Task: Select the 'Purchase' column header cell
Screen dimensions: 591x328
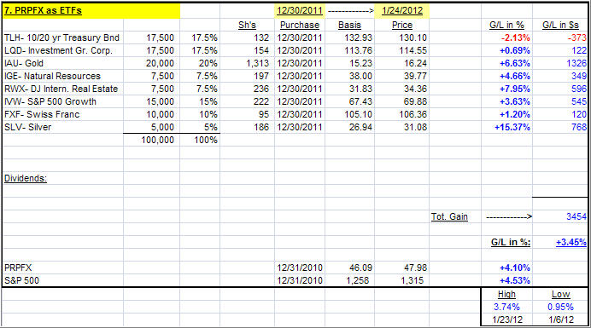Action: 300,26
